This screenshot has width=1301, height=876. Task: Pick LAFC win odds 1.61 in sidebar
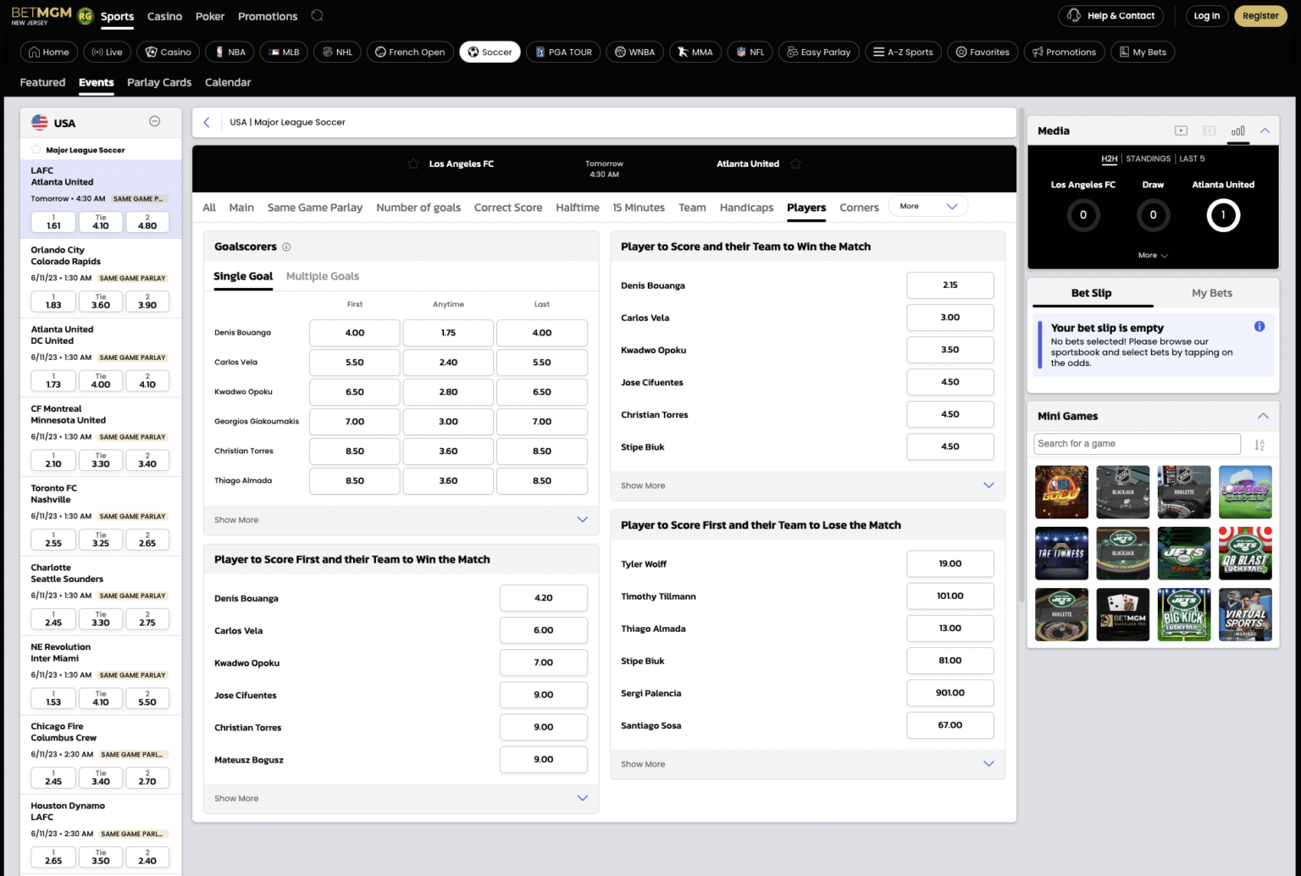click(x=53, y=222)
